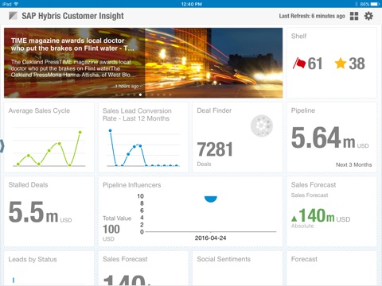Viewport: 382px width, 286px height.
Task: Tap the Wi-Fi icon in status bar
Action: pyautogui.click(x=16, y=4)
